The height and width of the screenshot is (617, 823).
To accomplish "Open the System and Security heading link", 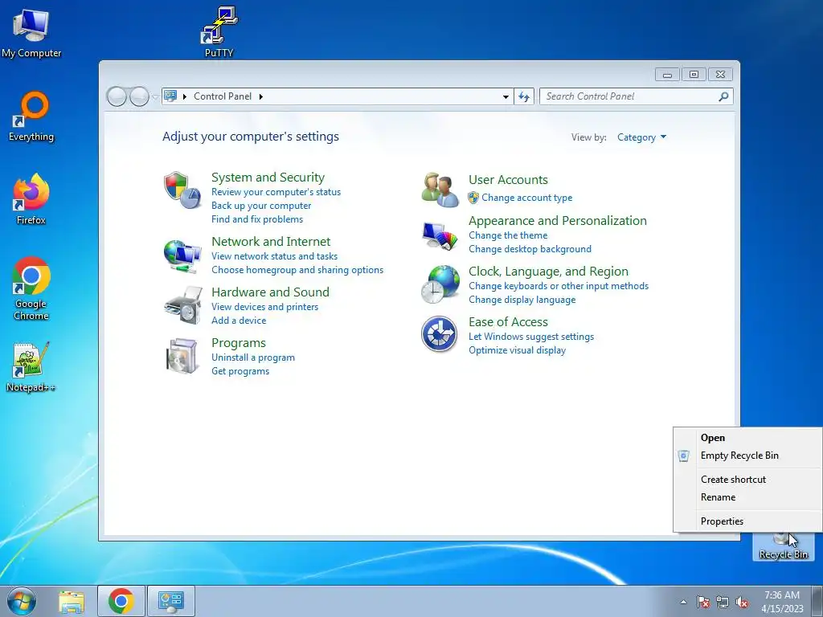I will pos(268,178).
